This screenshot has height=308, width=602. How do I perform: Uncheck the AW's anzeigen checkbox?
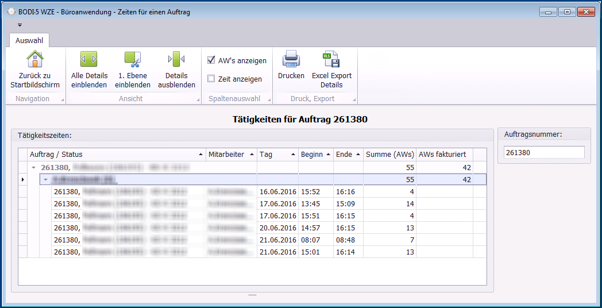pos(211,60)
